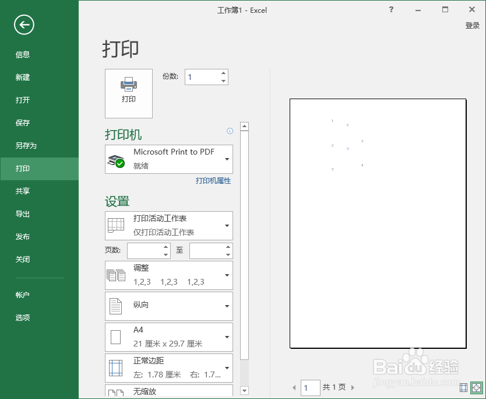This screenshot has width=486, height=399.
Task: Go to previous preview page arrow
Action: tap(294, 387)
